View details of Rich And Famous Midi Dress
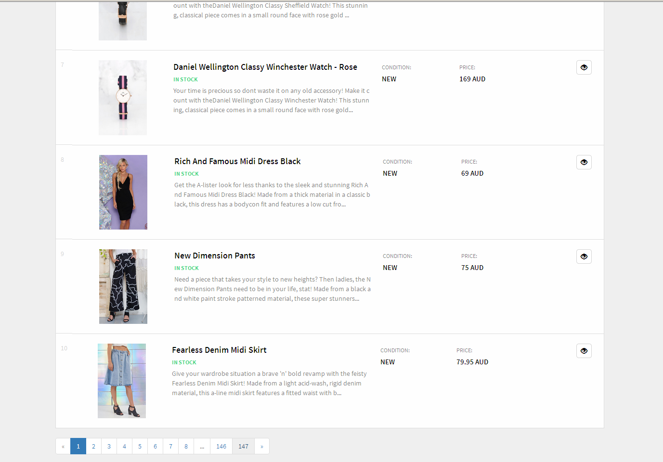The width and height of the screenshot is (663, 462). 584,162
